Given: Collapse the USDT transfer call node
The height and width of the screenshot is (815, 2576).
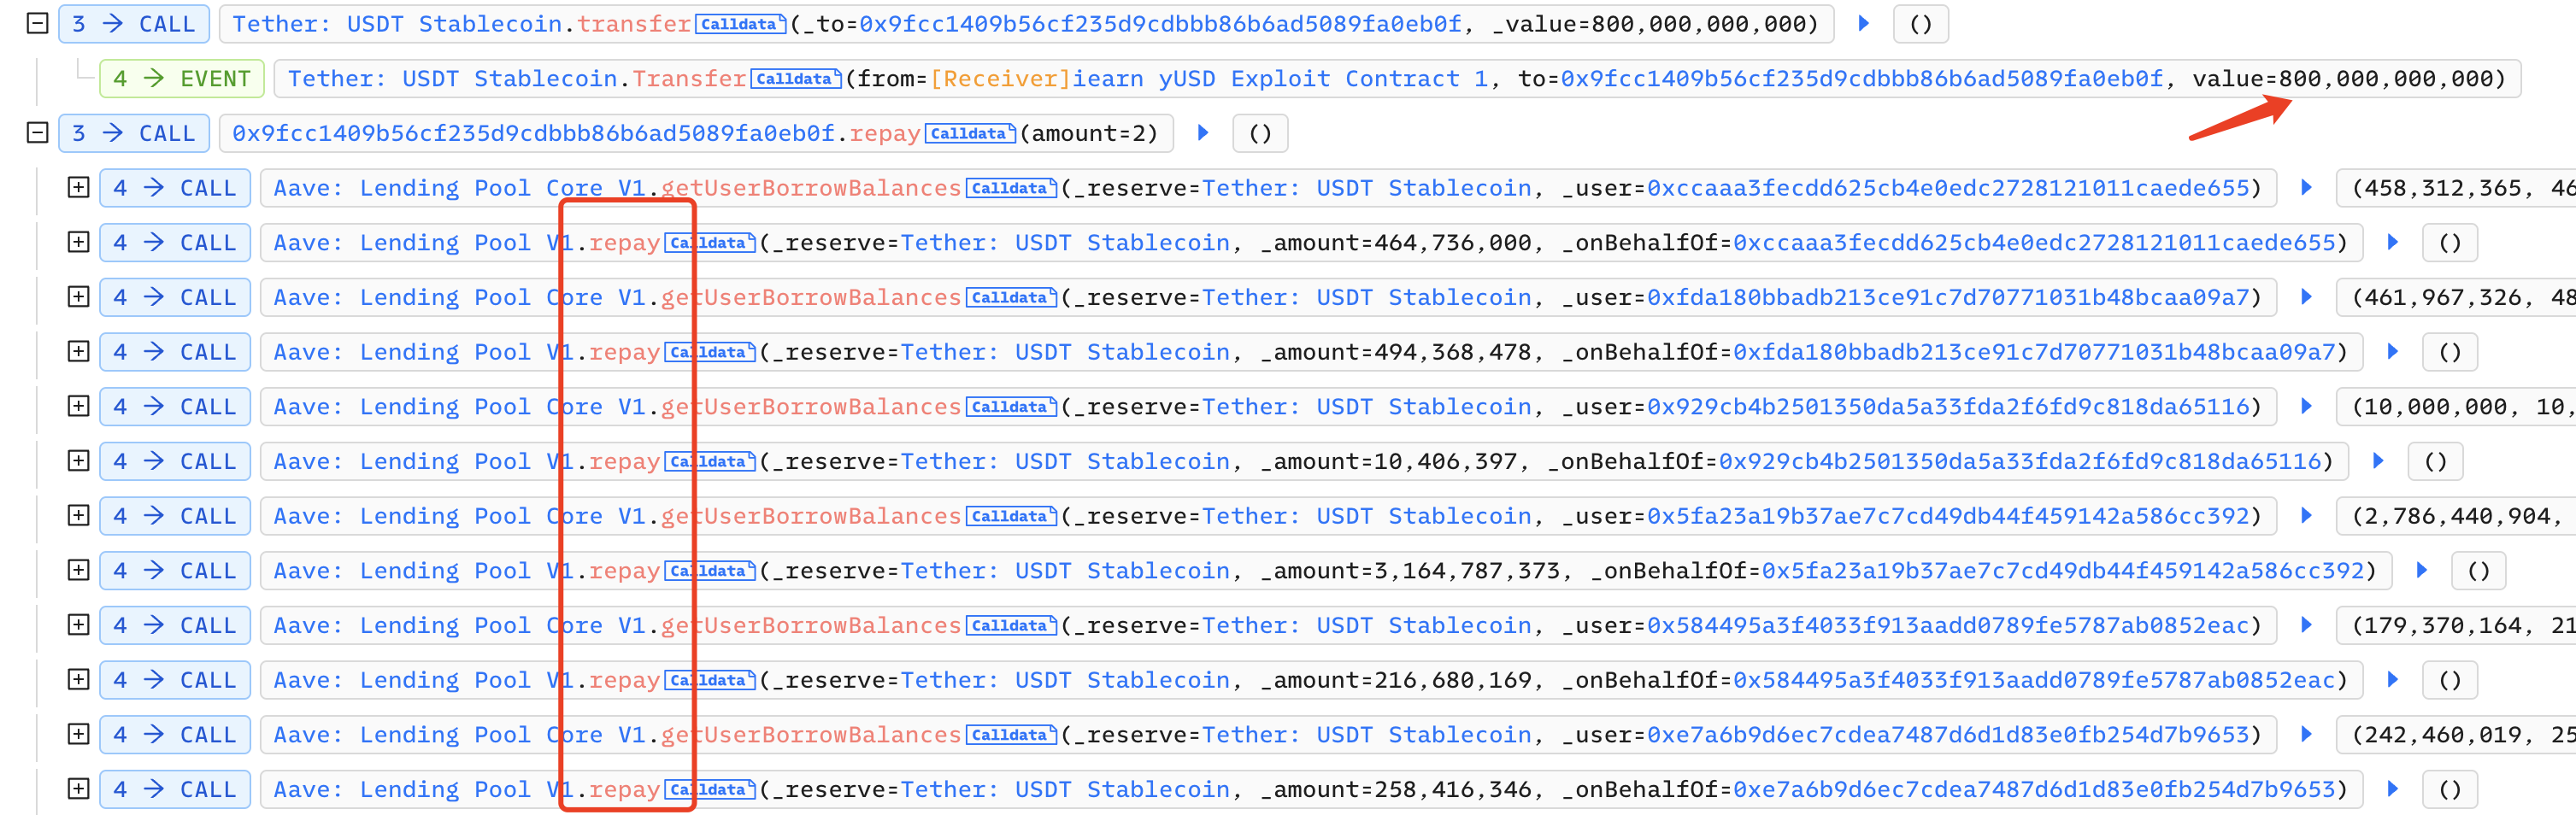Looking at the screenshot, I should [37, 23].
